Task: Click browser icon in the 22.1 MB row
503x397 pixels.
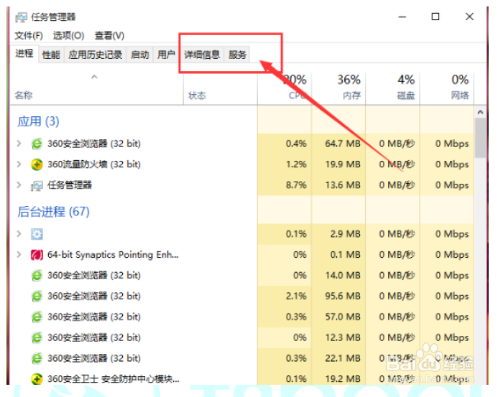Action: [37, 358]
